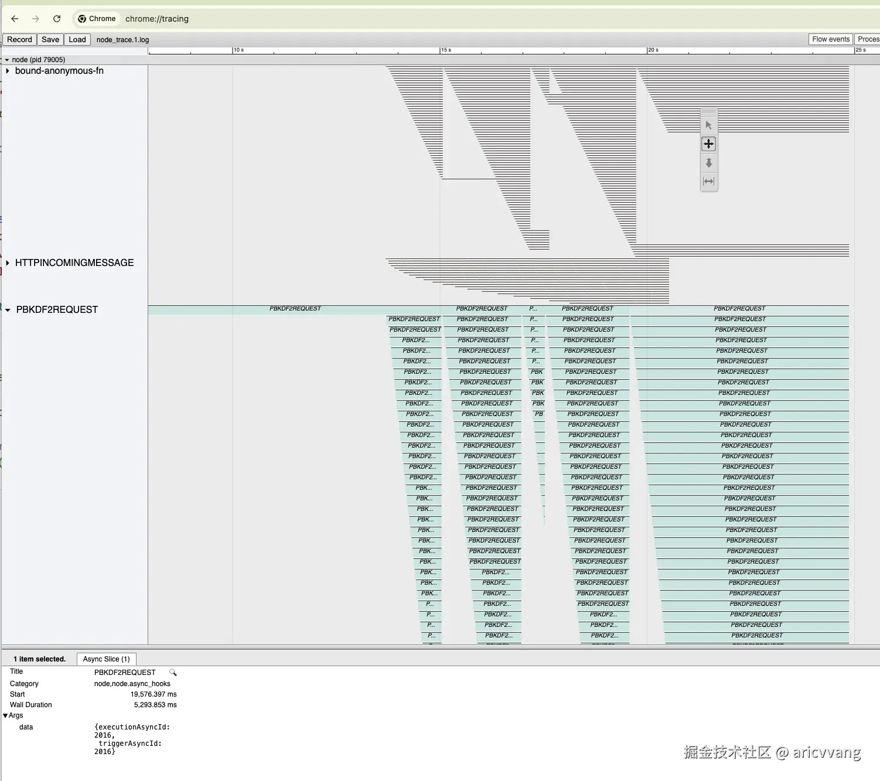Toggle Flow events display
The width and height of the screenshot is (880, 781).
tap(830, 39)
